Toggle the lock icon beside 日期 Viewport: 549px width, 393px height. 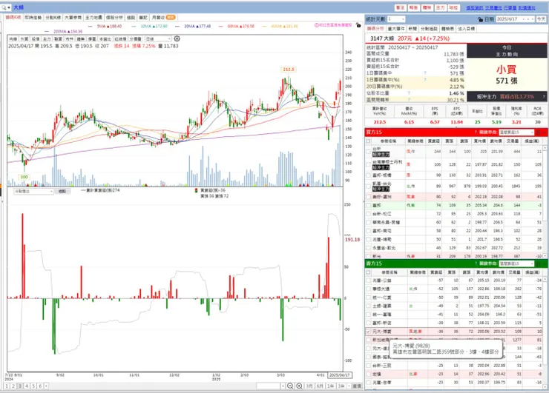pyautogui.click(x=481, y=19)
